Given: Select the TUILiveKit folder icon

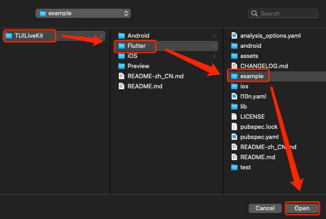Looking at the screenshot, I should [9, 36].
